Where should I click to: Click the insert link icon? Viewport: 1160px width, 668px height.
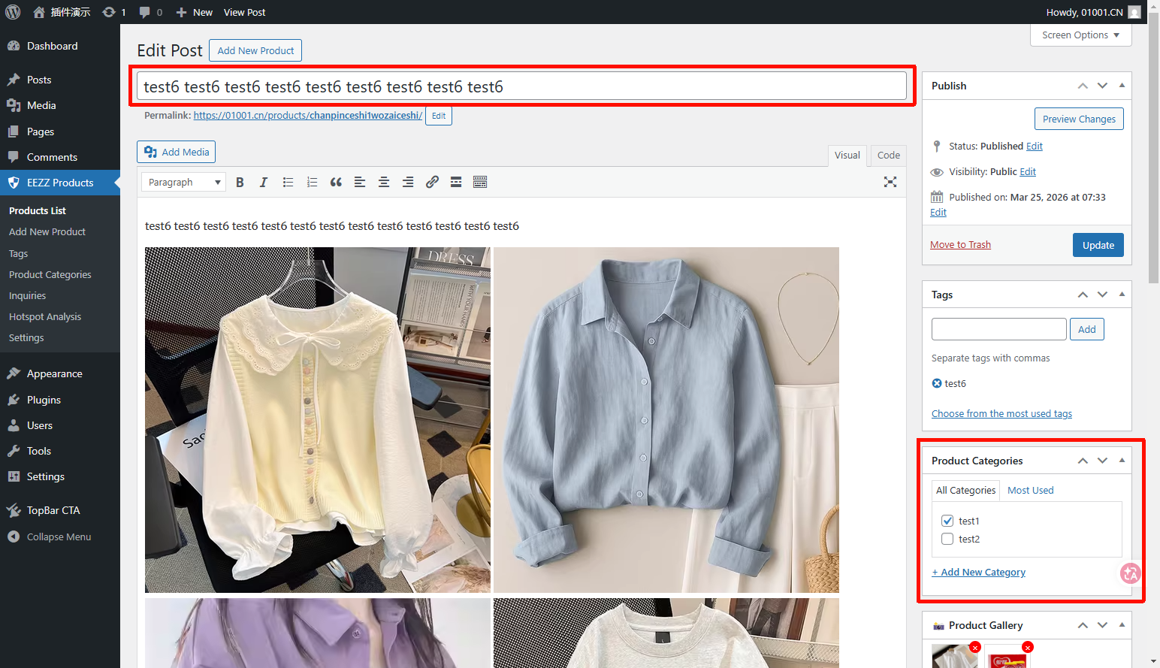click(432, 183)
